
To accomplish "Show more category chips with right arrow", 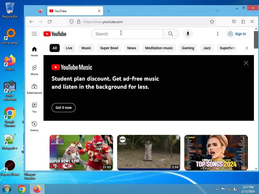I will tap(247, 48).
